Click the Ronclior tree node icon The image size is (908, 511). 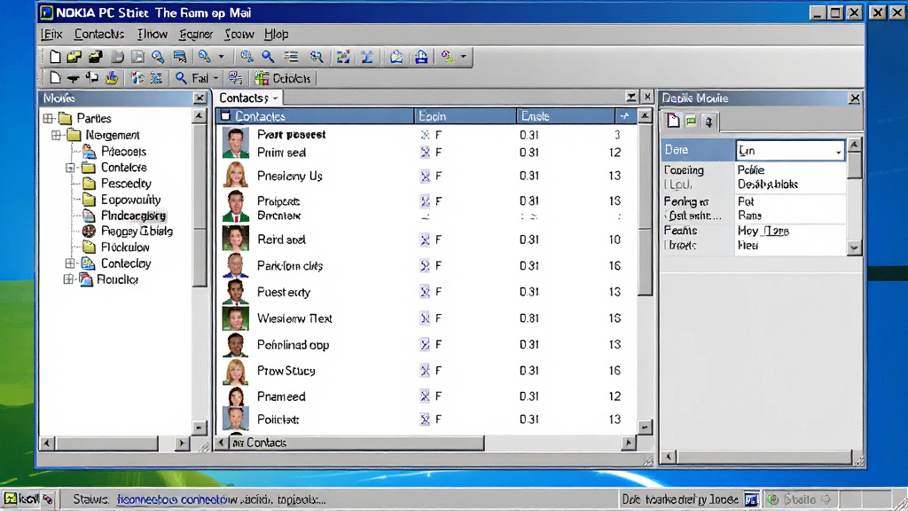coord(86,279)
